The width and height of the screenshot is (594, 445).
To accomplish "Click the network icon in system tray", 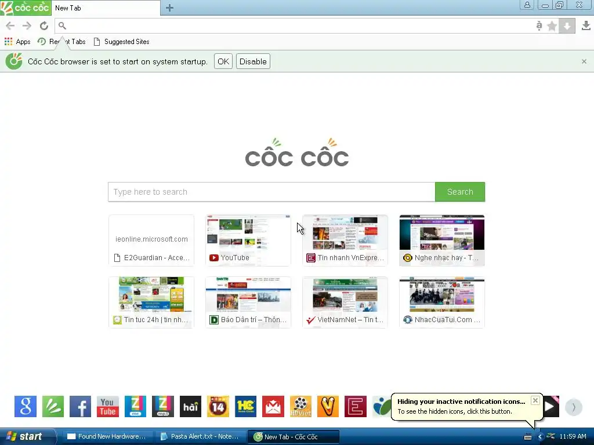I will coord(551,436).
